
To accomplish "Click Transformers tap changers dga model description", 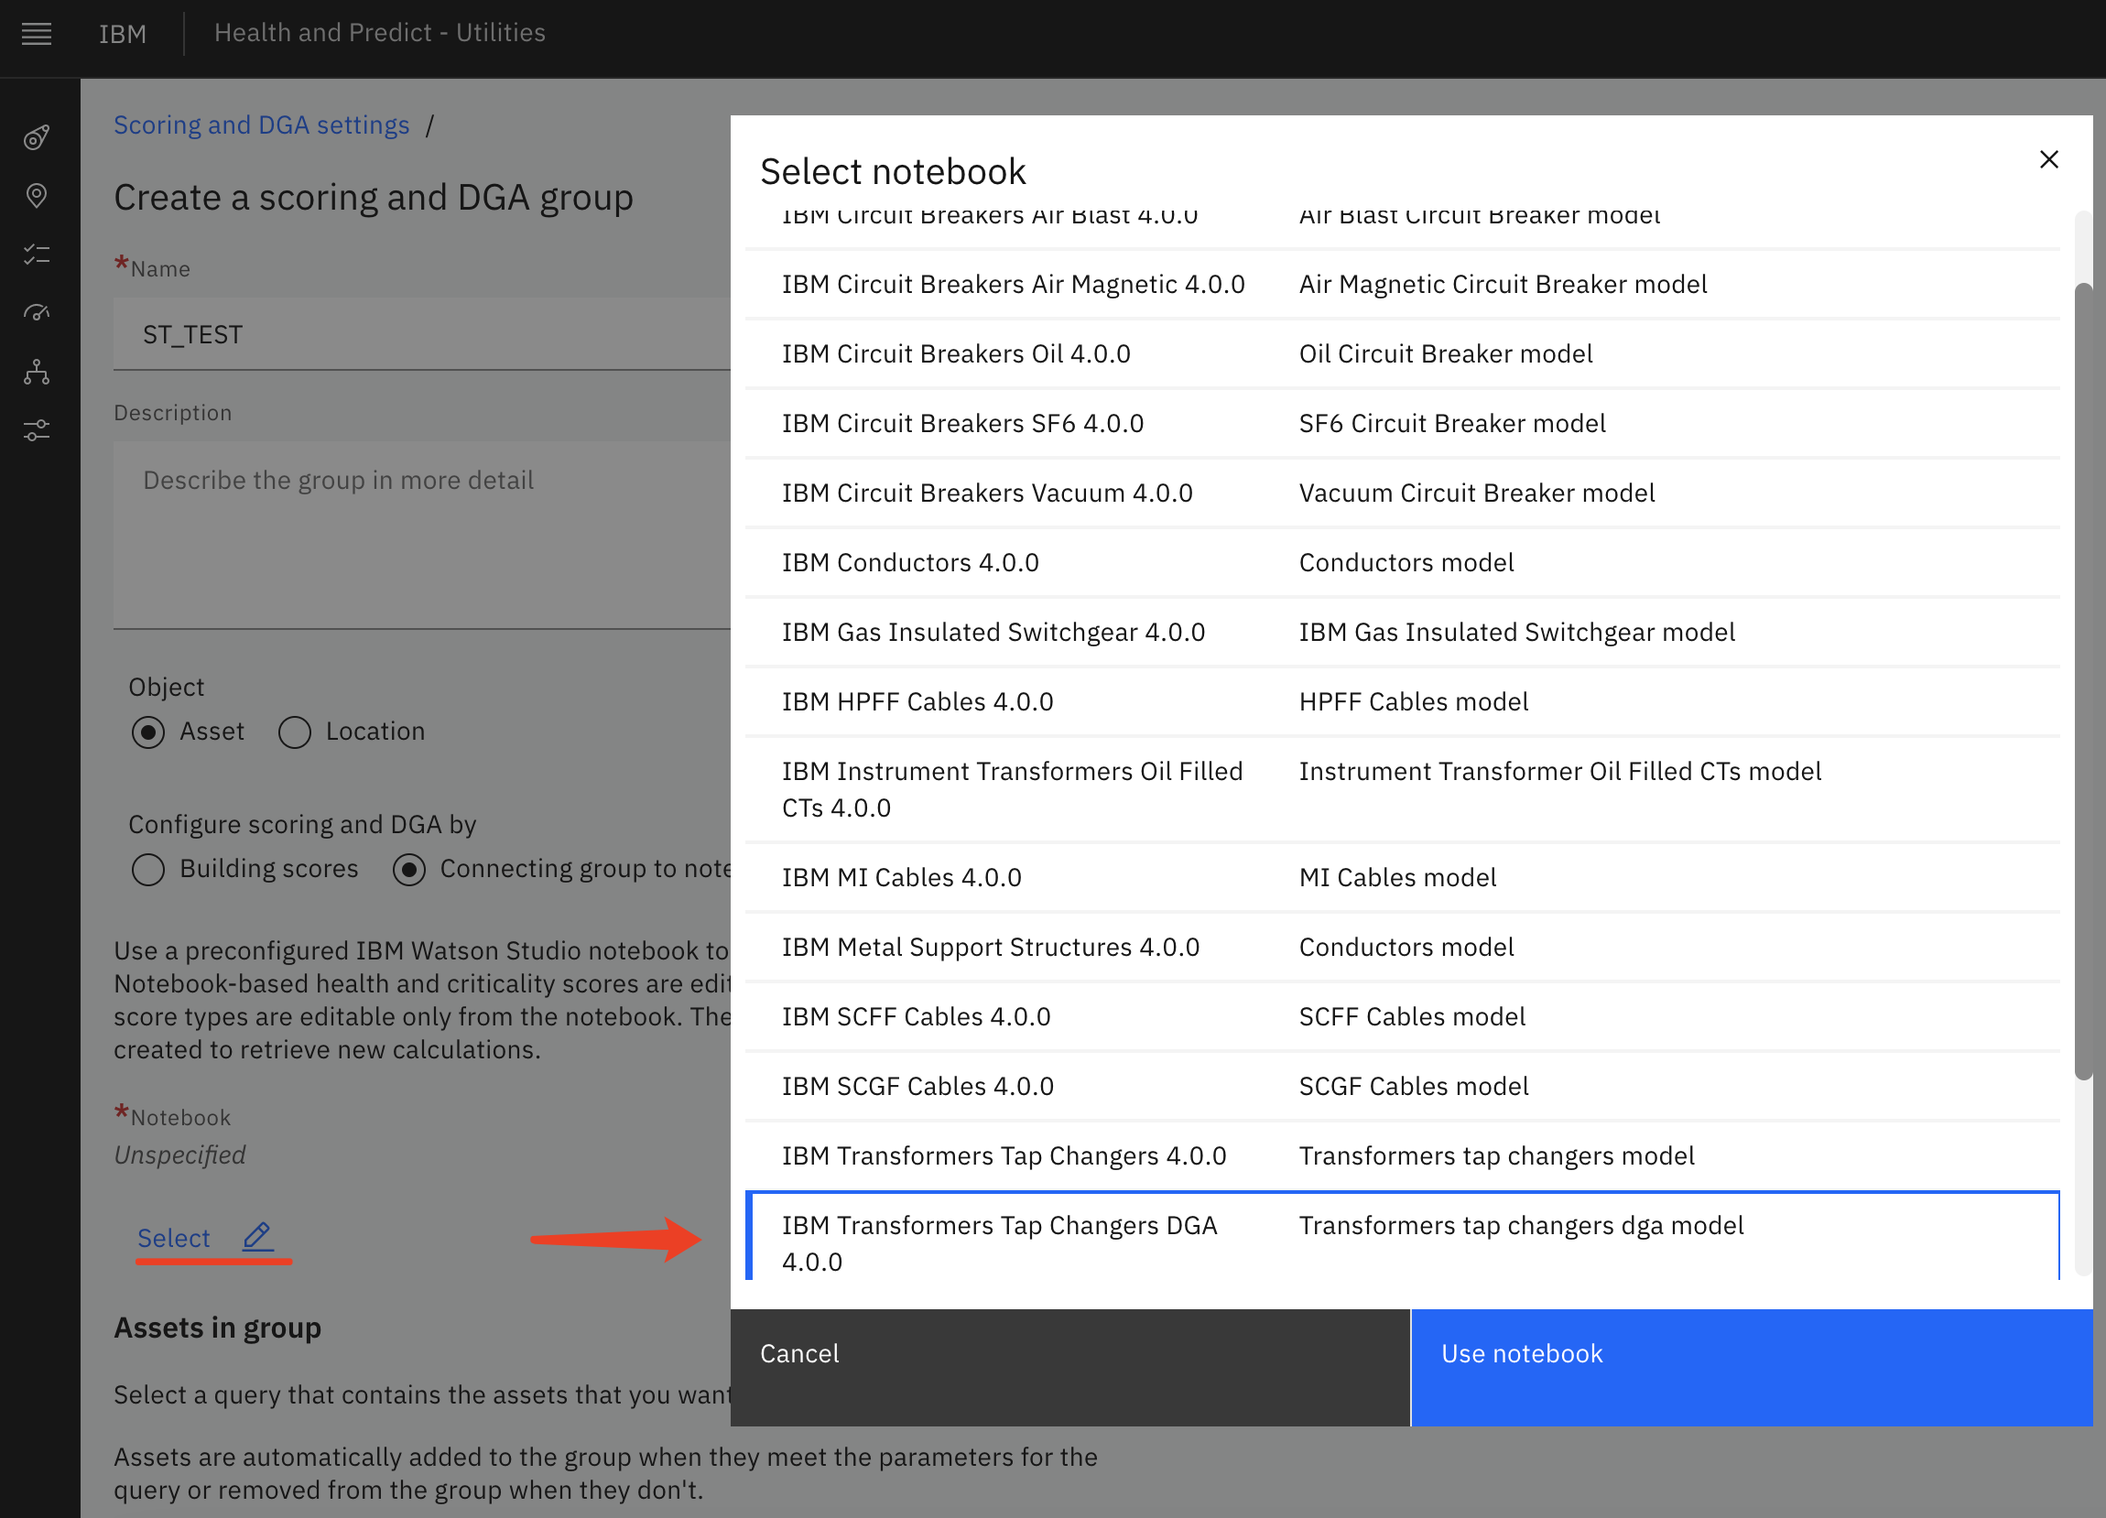I will [1521, 1226].
